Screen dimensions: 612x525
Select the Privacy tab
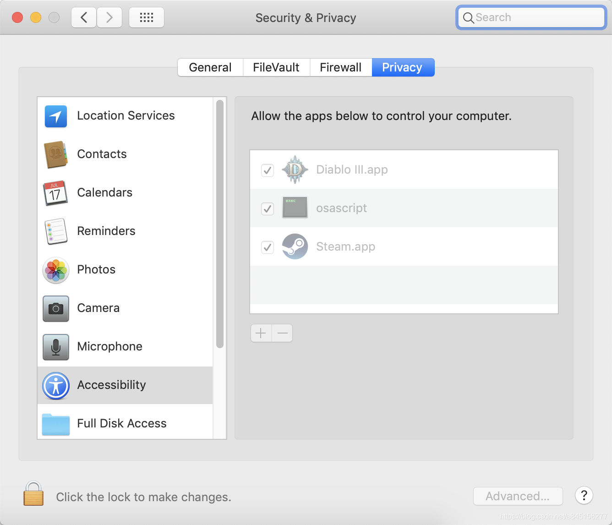[403, 67]
